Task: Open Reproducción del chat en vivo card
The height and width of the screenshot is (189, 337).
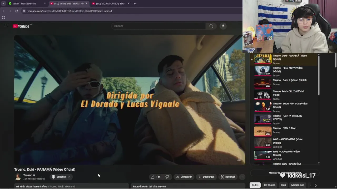Action: pos(188,186)
